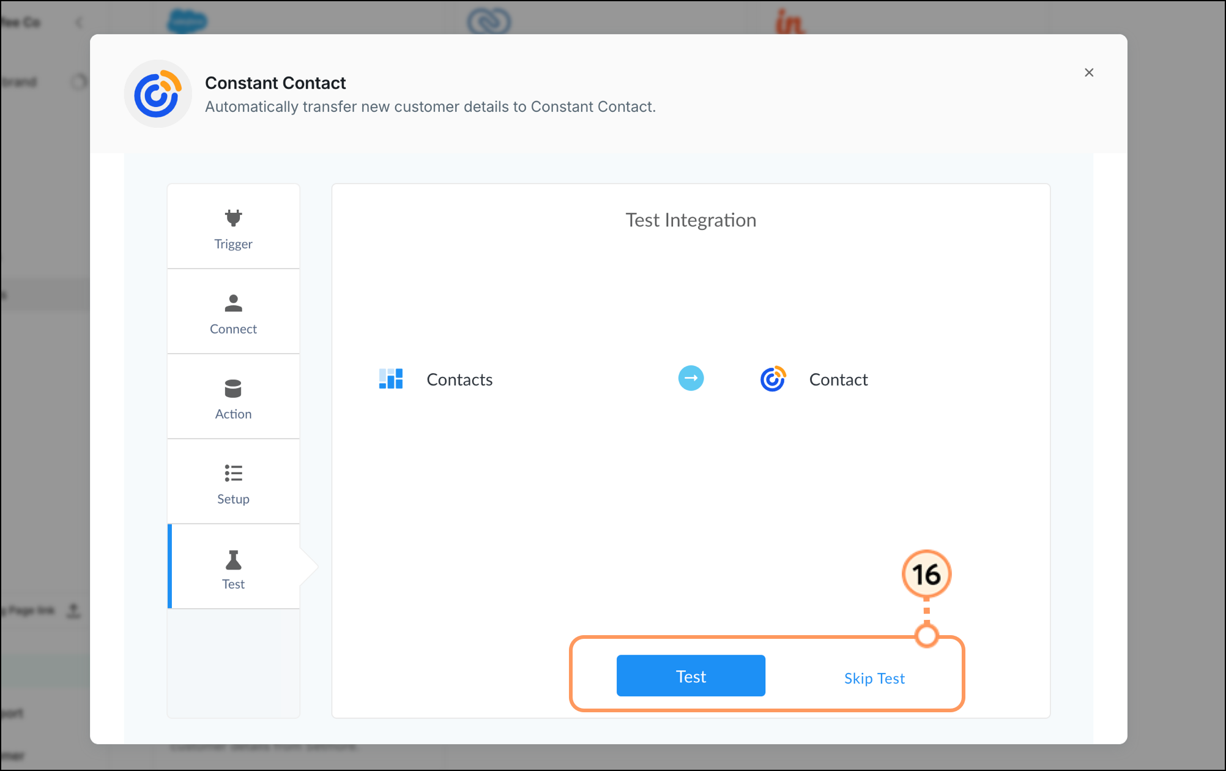The width and height of the screenshot is (1226, 771).
Task: Click the Contacts source label
Action: 459,379
